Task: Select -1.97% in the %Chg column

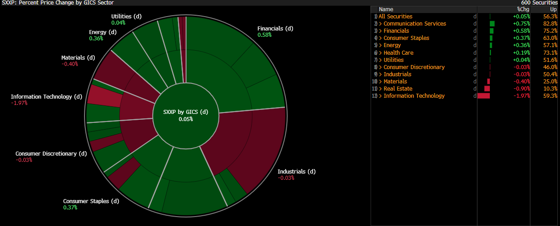Action: click(522, 96)
